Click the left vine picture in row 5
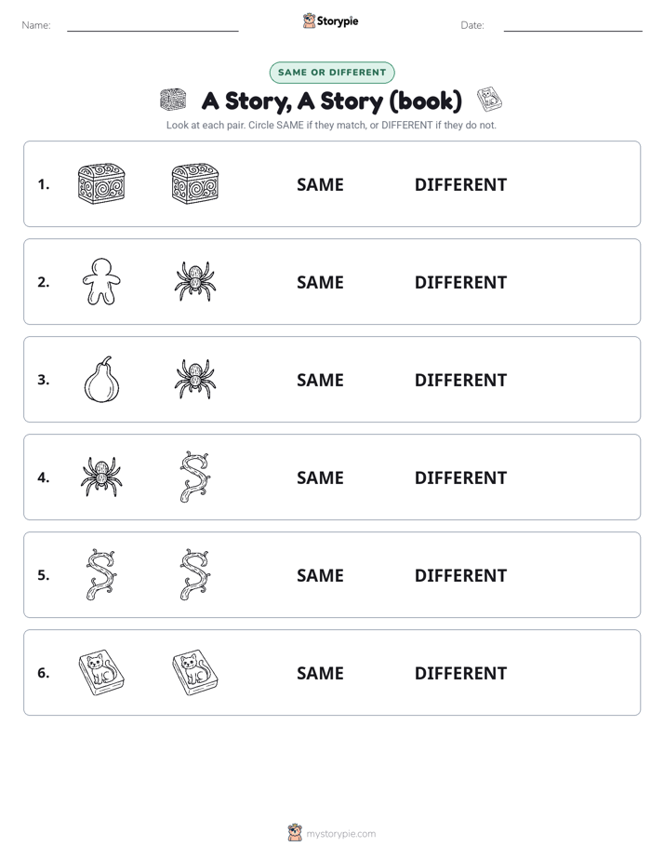 point(101,574)
